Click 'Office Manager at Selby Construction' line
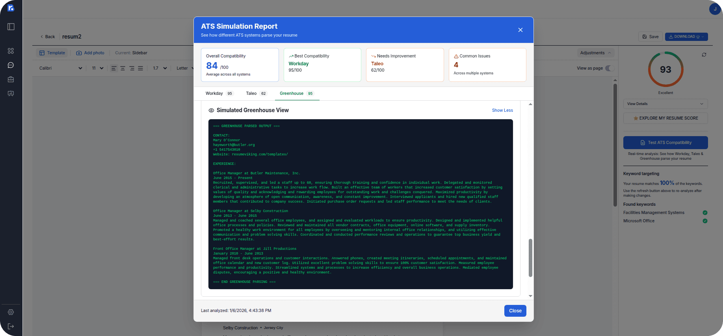This screenshot has width=723, height=336. (251, 211)
